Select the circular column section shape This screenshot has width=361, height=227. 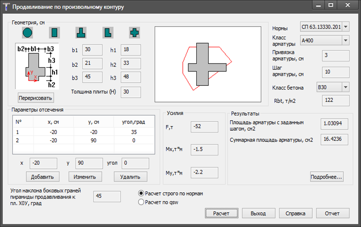tap(28, 32)
